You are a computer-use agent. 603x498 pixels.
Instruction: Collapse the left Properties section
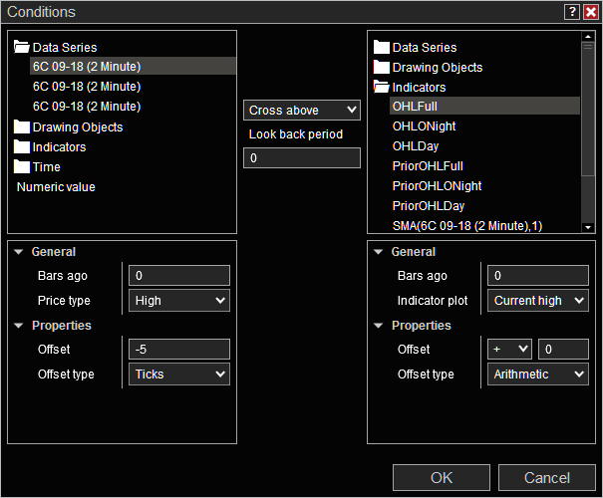(x=19, y=326)
